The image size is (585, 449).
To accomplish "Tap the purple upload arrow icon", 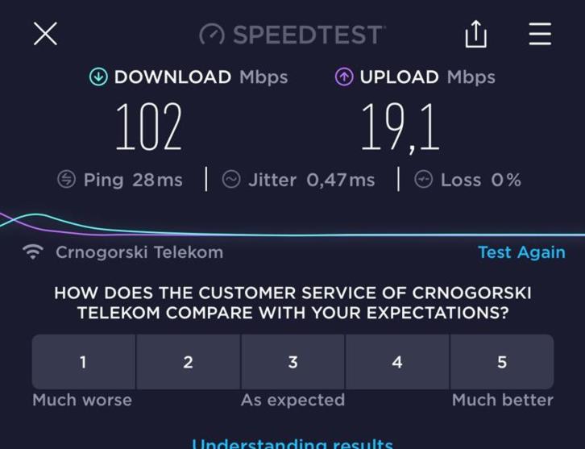I will 344,77.
